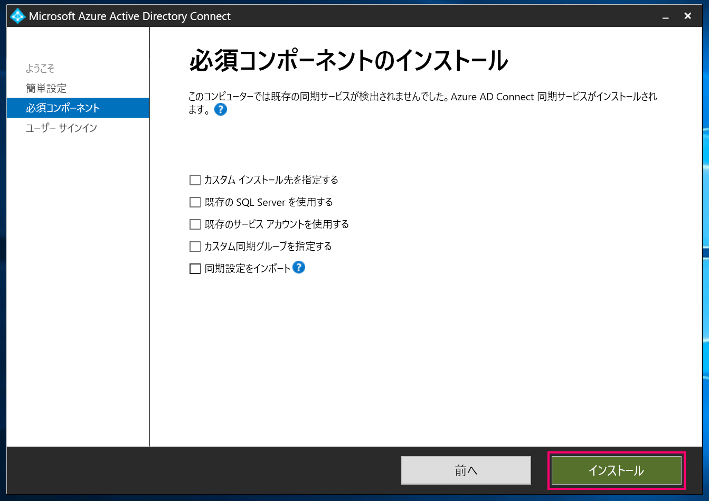Select 簡単設定 in the left navigation
Image resolution: width=709 pixels, height=501 pixels.
(x=46, y=88)
